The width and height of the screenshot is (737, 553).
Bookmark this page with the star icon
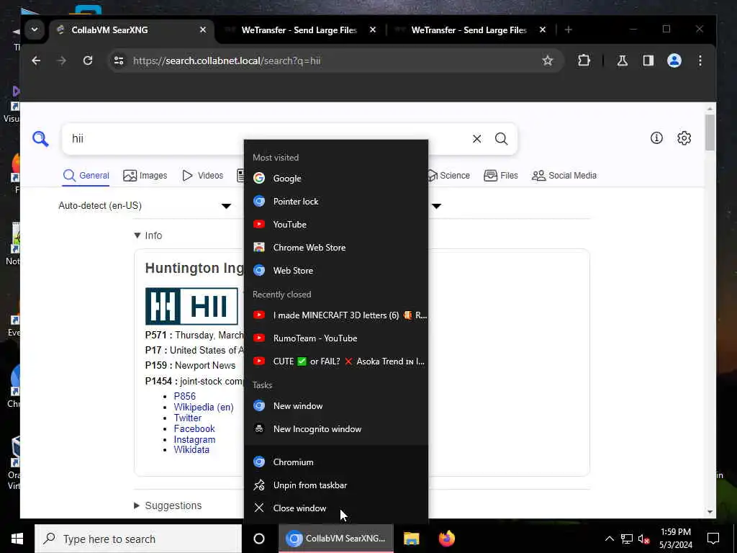(x=547, y=60)
